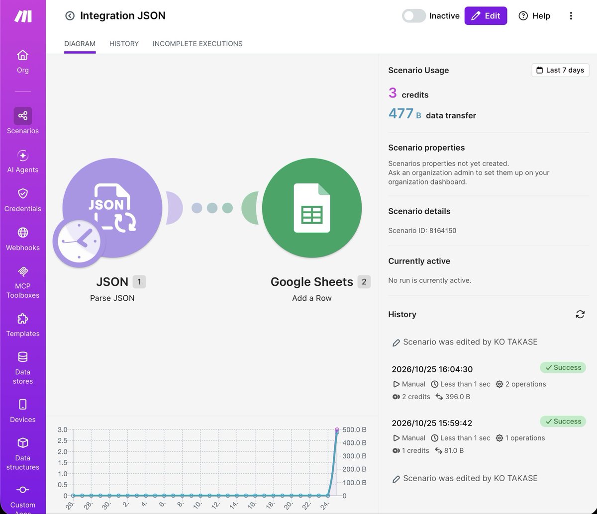Refresh the History list
597x514 pixels.
coord(580,314)
